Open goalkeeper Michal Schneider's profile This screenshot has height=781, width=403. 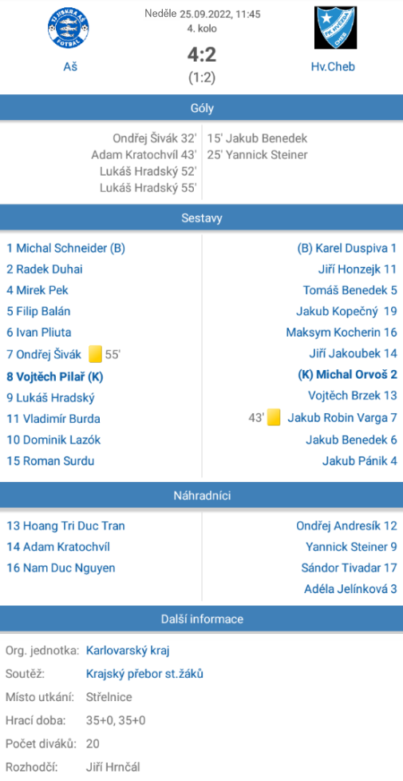(x=65, y=248)
